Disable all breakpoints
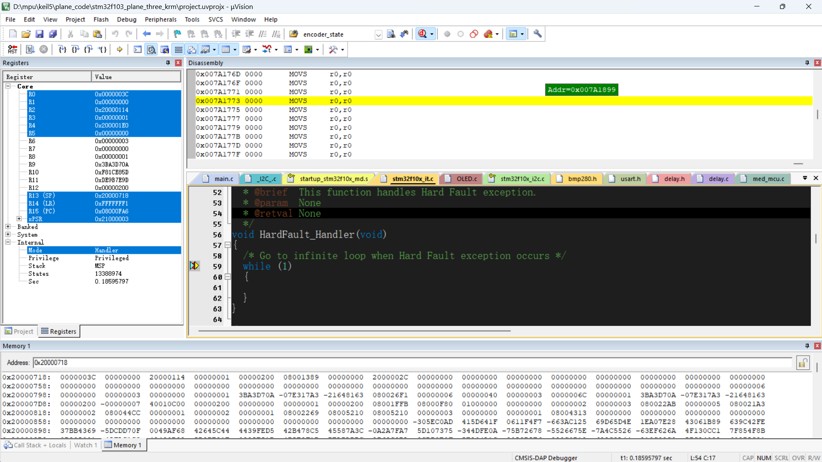 pyautogui.click(x=474, y=34)
